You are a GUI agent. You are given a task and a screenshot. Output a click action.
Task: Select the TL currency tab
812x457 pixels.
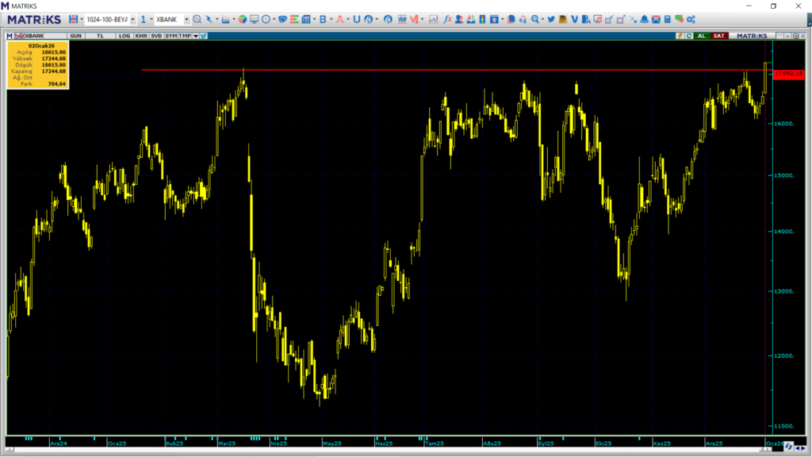[100, 36]
